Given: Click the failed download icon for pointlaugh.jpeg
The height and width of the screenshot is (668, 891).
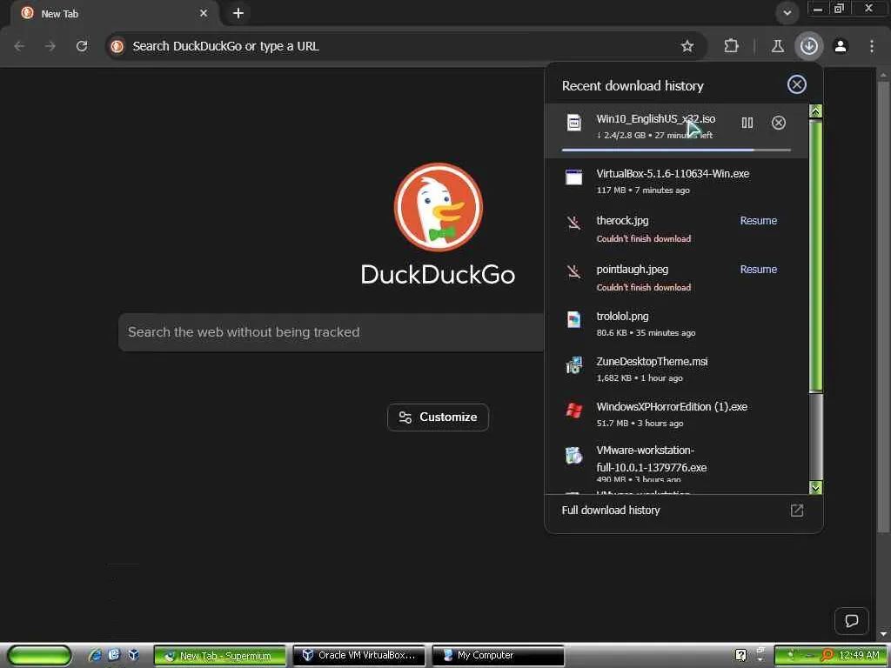Looking at the screenshot, I should pos(574,271).
